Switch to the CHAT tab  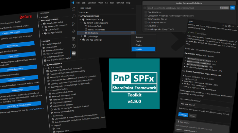point(191,21)
